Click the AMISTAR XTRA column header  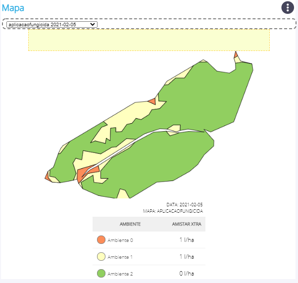(x=187, y=224)
